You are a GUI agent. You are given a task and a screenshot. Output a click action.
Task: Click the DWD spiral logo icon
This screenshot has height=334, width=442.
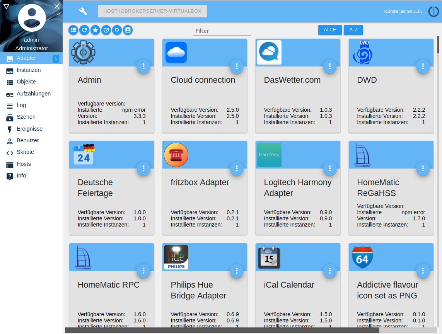click(363, 53)
